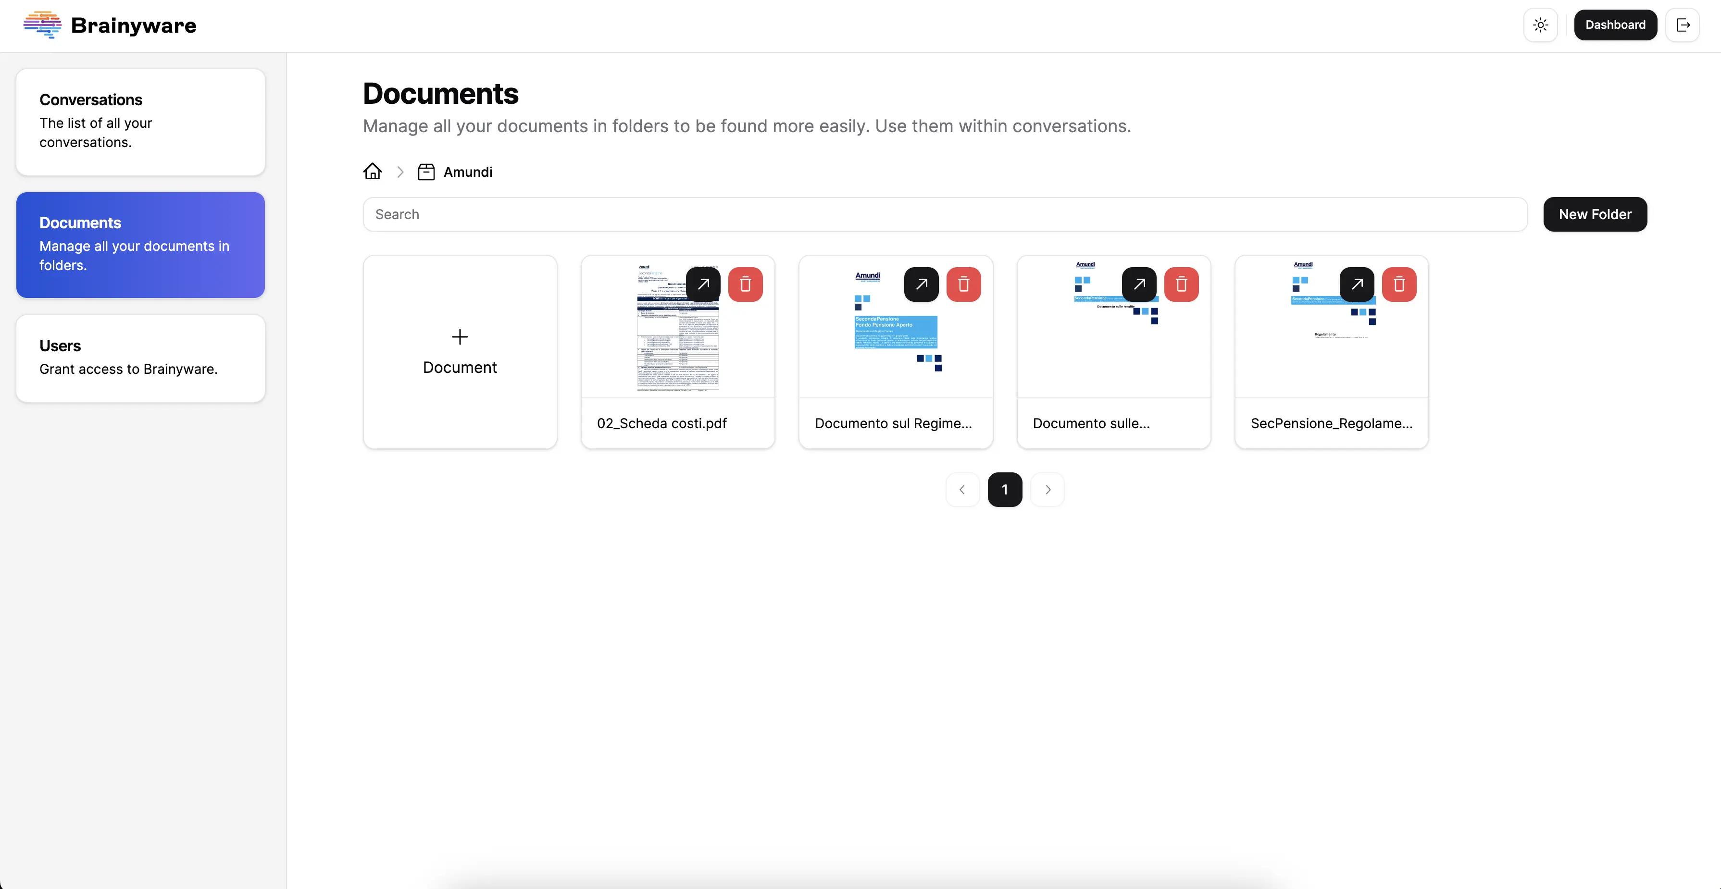Open the Users section
1721x889 pixels.
140,358
